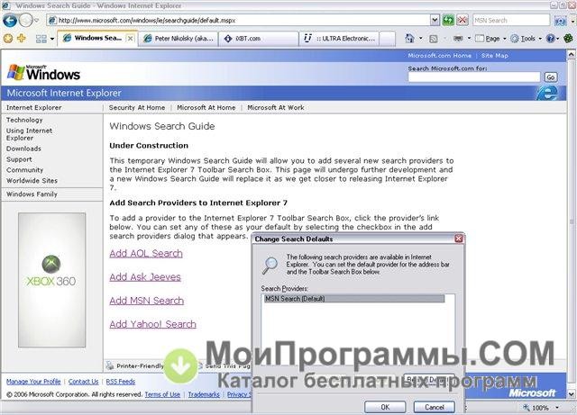Screen dimensions: 577x415
Task: Open the Home button dropdown arrow
Action: (x=421, y=38)
